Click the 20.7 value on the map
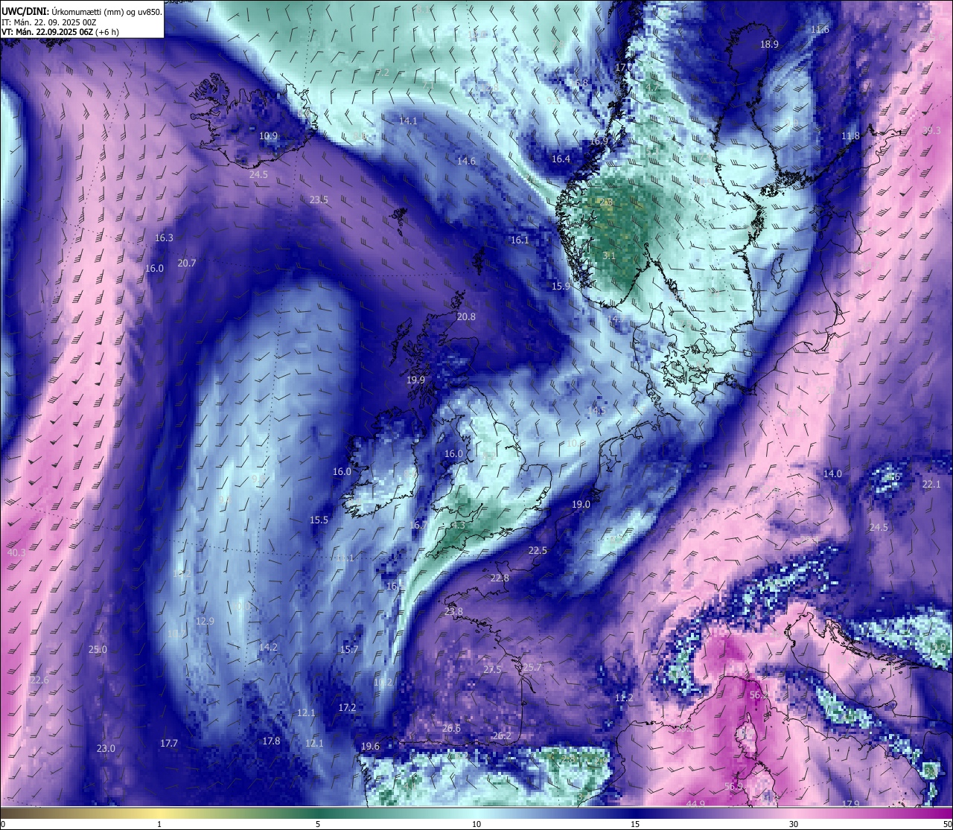This screenshot has width=953, height=830. pos(187,263)
